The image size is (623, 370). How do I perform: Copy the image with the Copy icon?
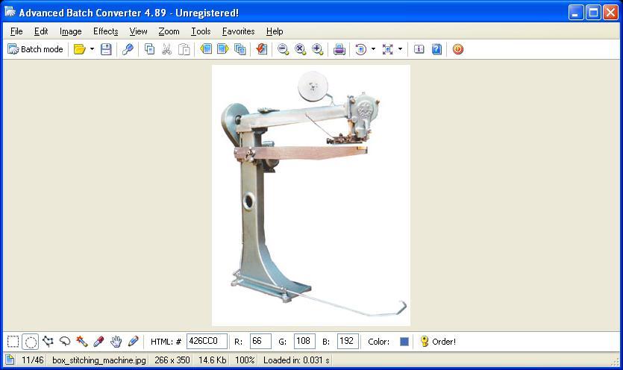click(x=149, y=49)
